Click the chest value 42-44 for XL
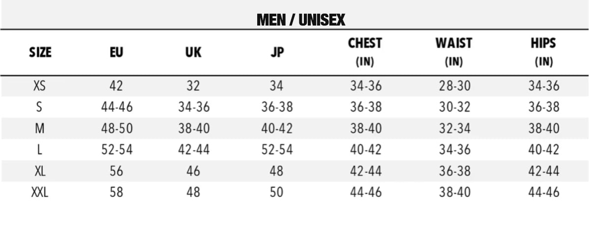 point(366,171)
